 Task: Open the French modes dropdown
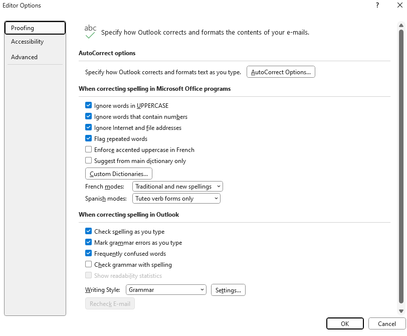point(177,187)
